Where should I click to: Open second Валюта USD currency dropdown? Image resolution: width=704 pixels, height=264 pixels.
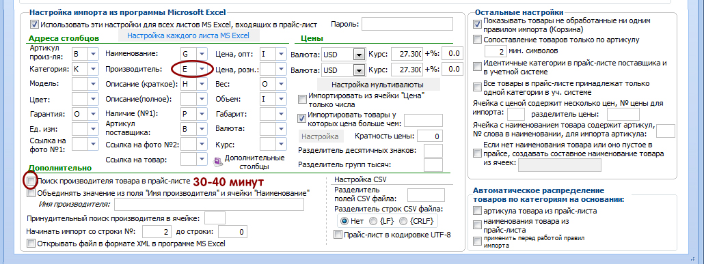pyautogui.click(x=359, y=70)
